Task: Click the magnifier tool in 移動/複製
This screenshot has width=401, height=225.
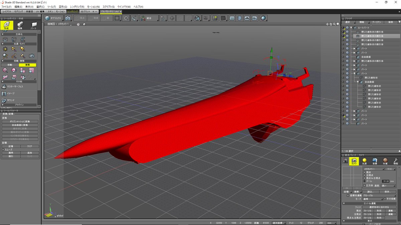Action: coord(5,70)
